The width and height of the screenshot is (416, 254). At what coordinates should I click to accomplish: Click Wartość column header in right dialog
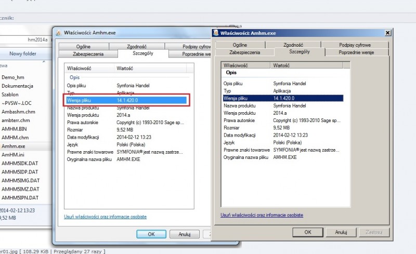[307, 65]
